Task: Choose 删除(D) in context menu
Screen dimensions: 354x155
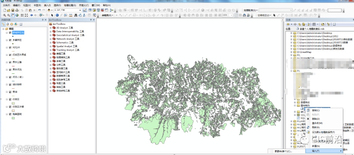Action: (324, 119)
